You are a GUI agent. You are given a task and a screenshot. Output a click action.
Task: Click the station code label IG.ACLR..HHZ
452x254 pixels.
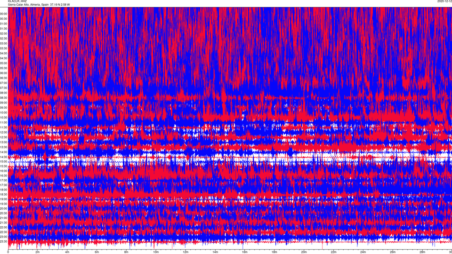pyautogui.click(x=17, y=1)
